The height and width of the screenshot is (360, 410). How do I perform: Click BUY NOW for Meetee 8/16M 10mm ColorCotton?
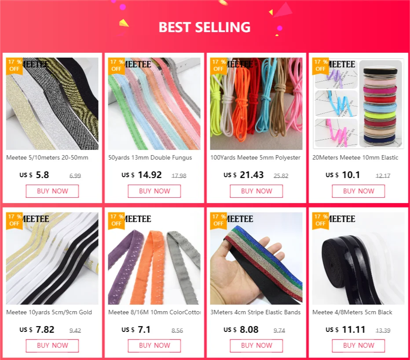pos(154,345)
